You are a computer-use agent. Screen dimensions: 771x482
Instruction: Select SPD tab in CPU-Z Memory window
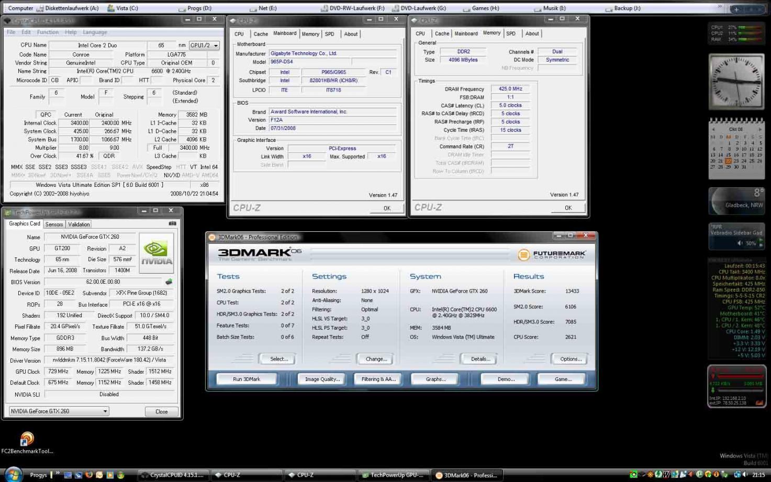[511, 33]
